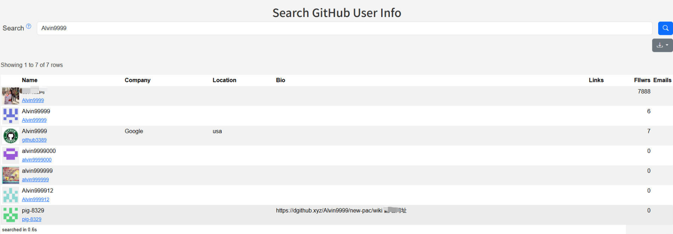Click the blue search magnifier icon
Viewport: 673px width, 234px height.
pyautogui.click(x=665, y=28)
